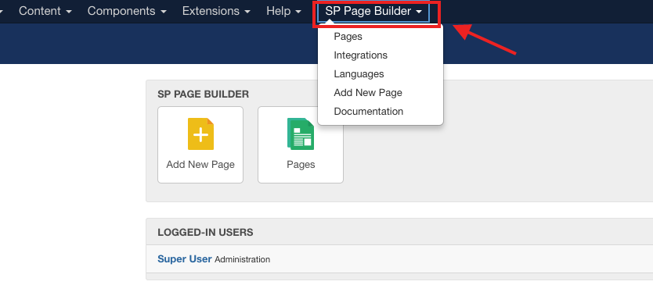Open the Super User link

(185, 259)
